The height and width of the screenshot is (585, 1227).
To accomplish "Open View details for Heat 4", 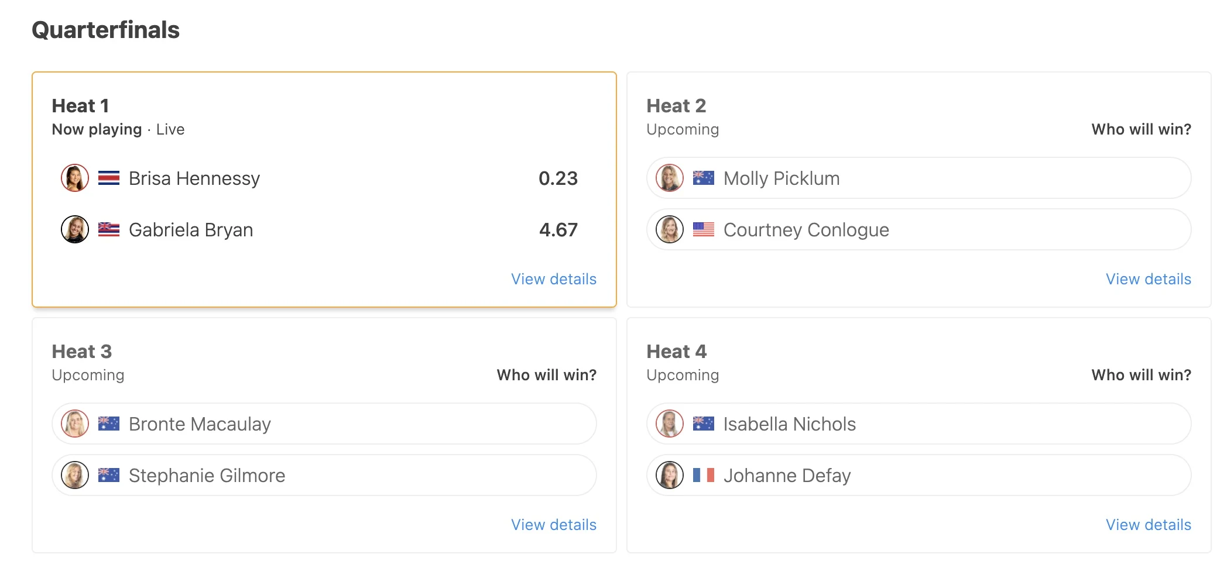I will tap(1148, 525).
